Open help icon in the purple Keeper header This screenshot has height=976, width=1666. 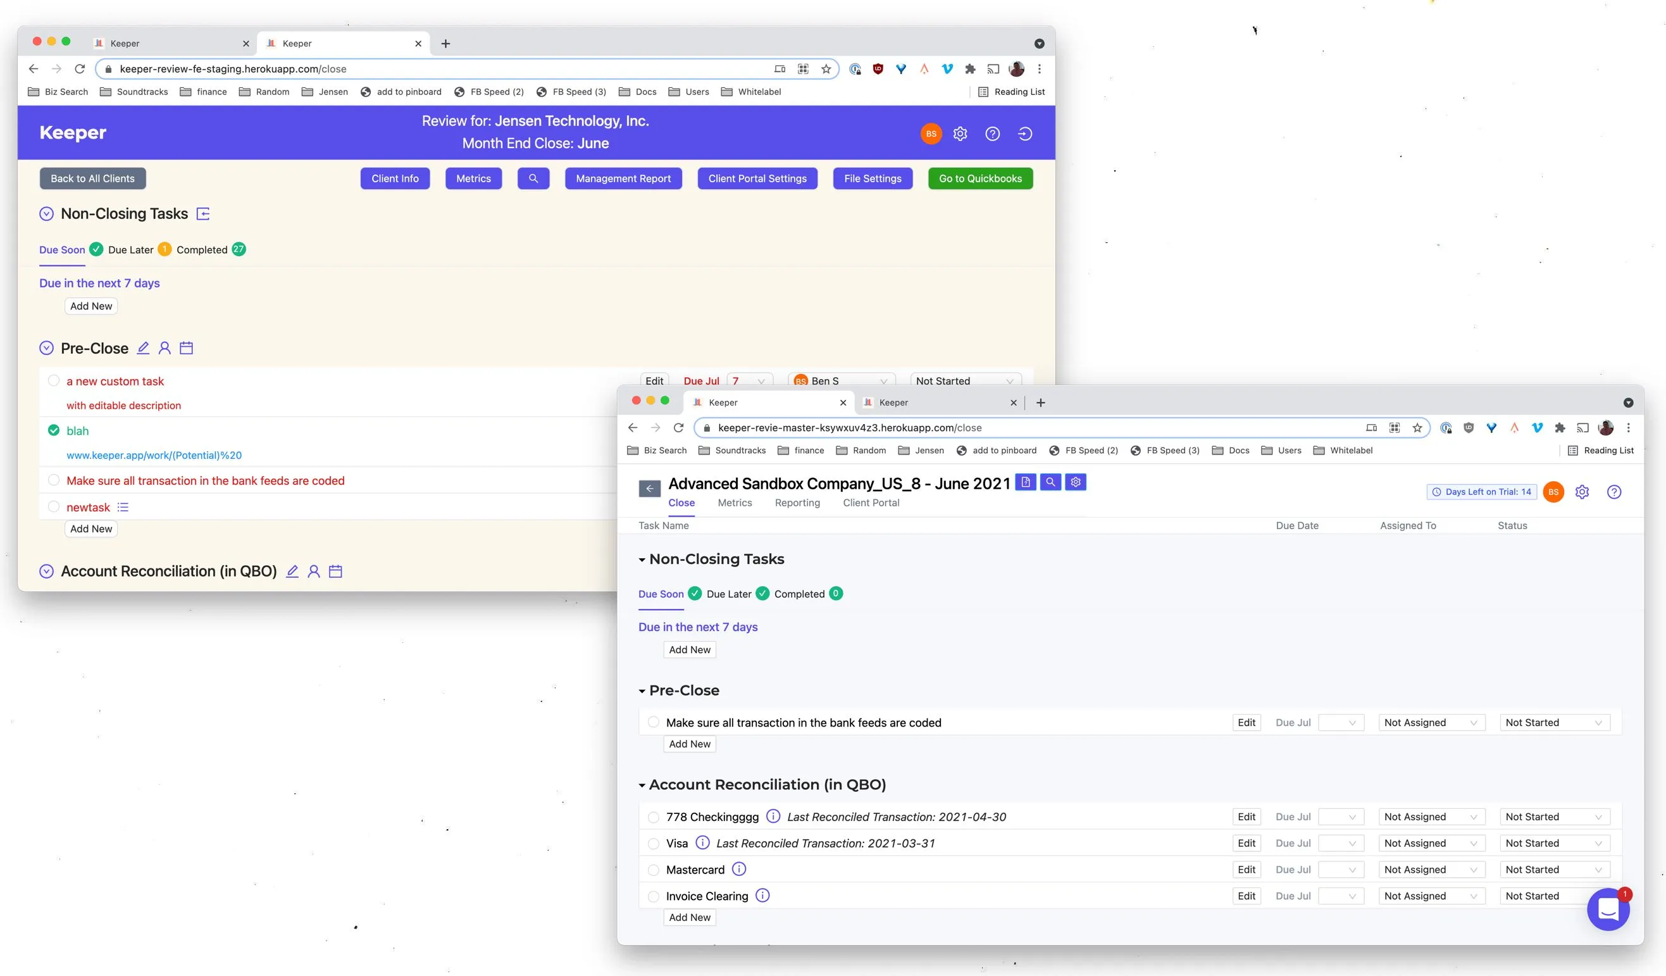coord(992,134)
